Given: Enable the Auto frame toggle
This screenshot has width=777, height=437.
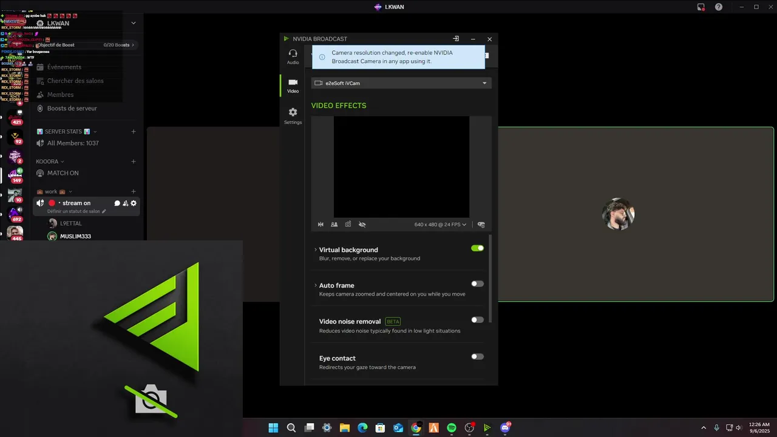Looking at the screenshot, I should click(x=478, y=283).
